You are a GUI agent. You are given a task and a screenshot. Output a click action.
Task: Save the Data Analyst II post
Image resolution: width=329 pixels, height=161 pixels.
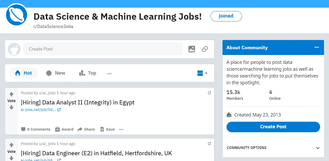pyautogui.click(x=107, y=129)
